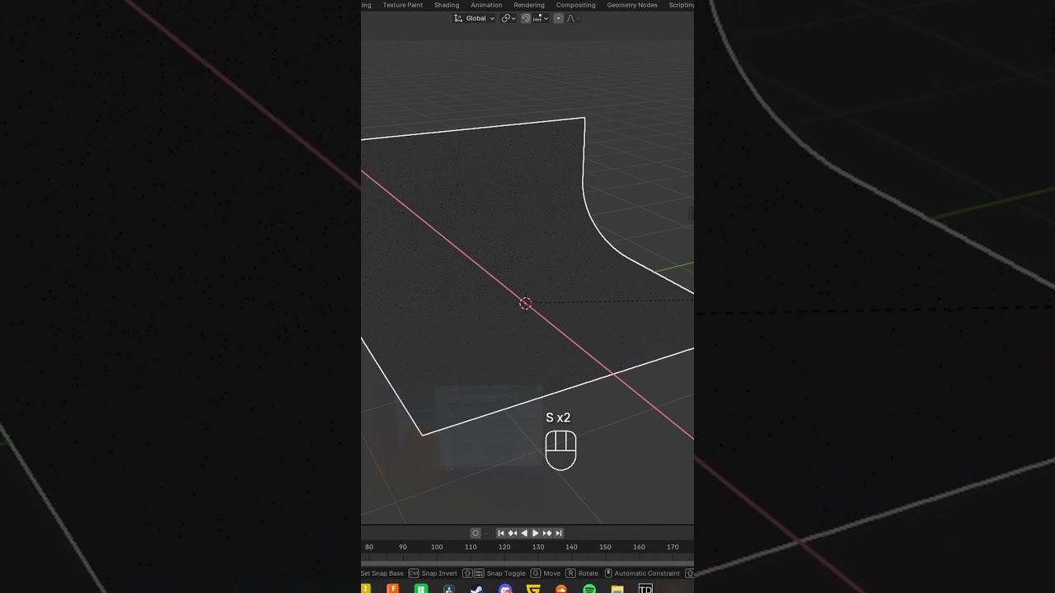This screenshot has height=593, width=1055.
Task: Click the Automatic Constraint status bar hint
Action: [647, 573]
